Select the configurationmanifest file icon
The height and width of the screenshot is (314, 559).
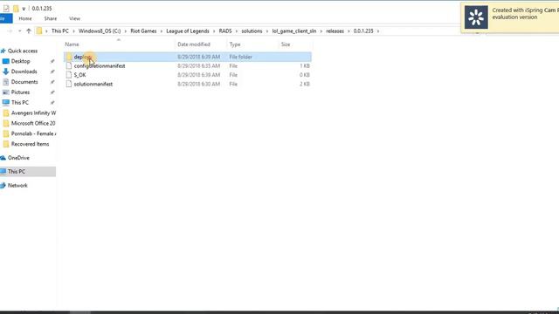click(69, 66)
